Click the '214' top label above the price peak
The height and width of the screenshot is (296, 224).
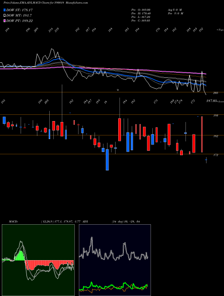pos(50,30)
